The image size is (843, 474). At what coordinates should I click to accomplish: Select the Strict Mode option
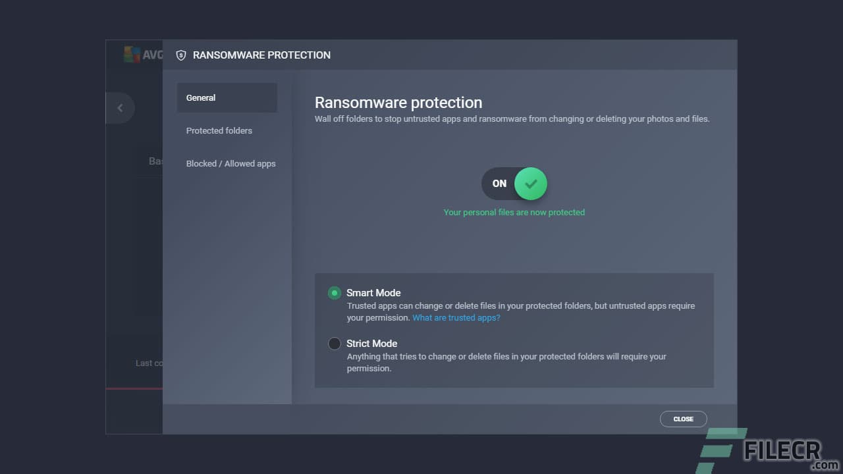(371, 343)
